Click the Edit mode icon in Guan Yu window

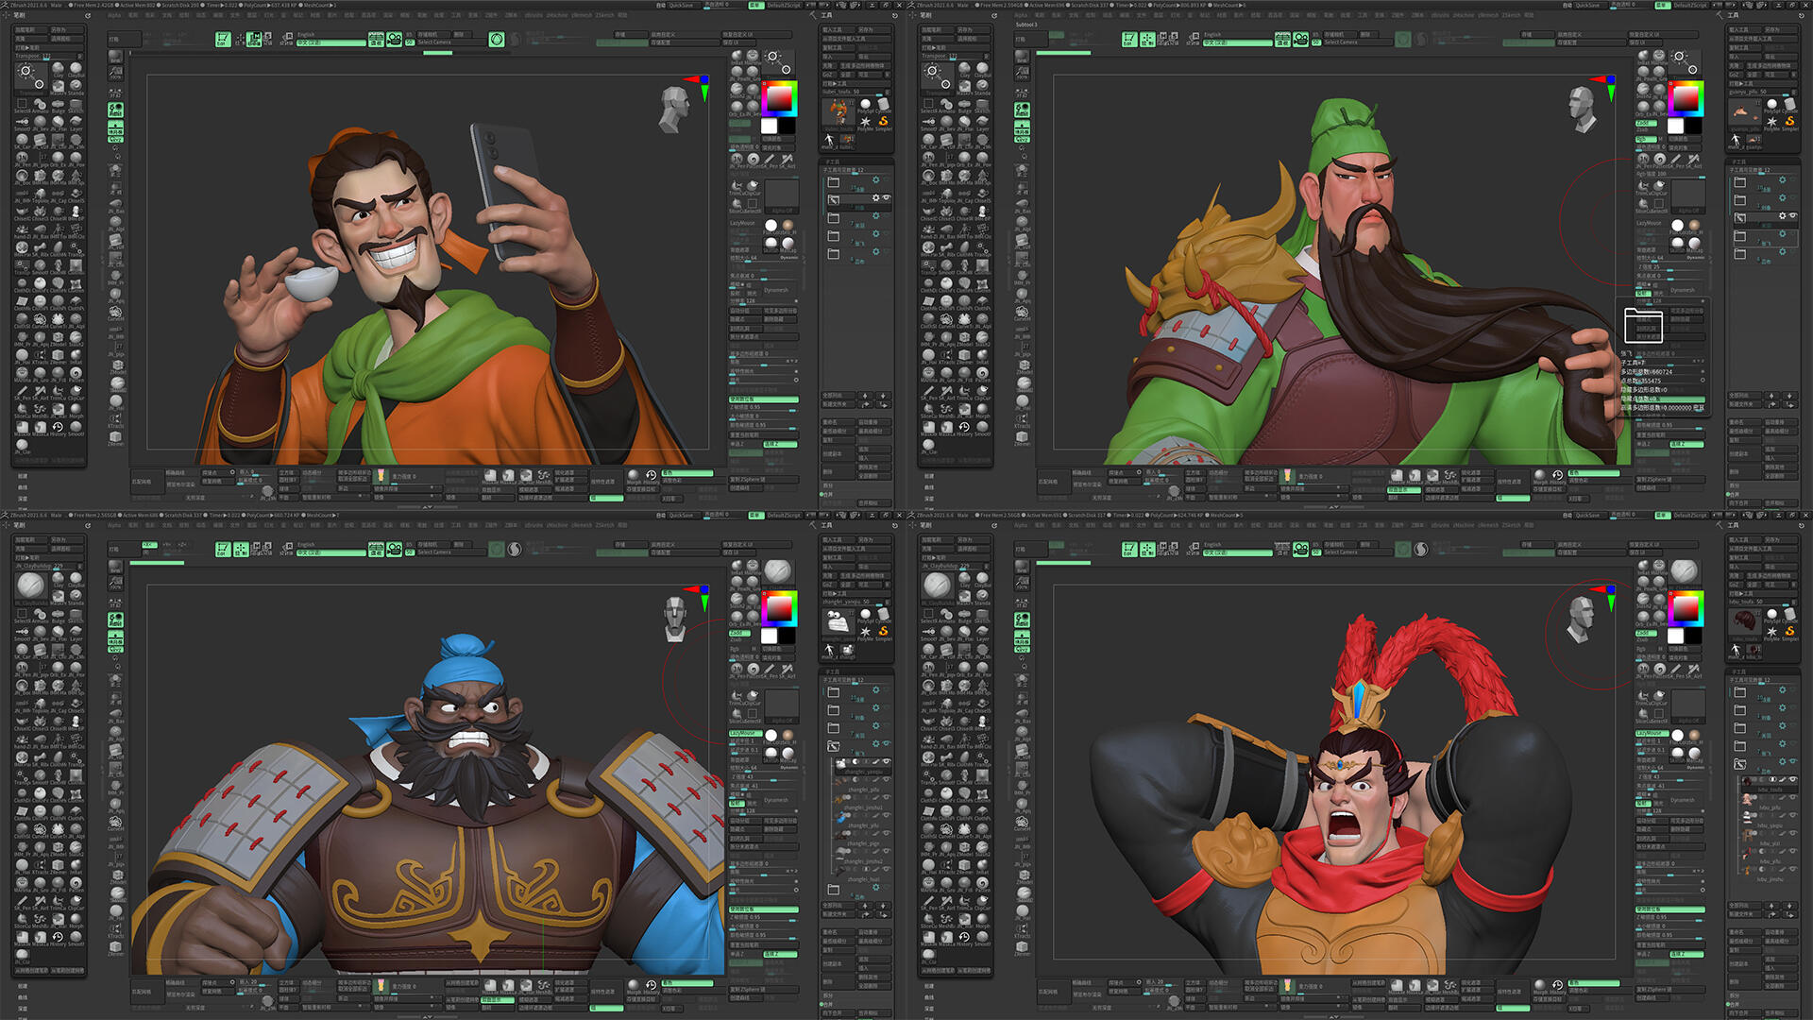(x=1129, y=39)
